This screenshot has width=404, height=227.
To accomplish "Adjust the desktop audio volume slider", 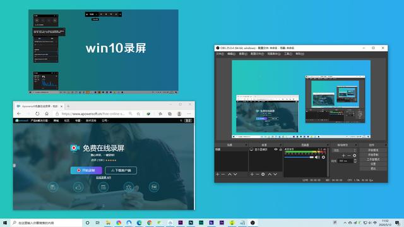I will click(299, 157).
